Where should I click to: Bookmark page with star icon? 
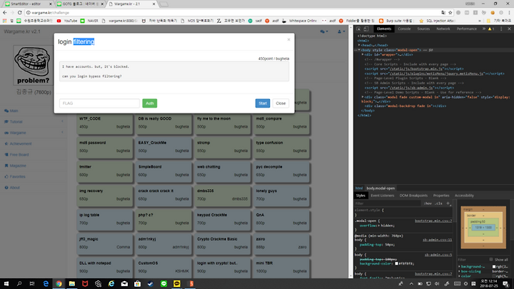click(450, 12)
